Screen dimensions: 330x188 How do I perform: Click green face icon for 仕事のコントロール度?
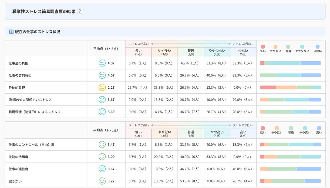click(102, 145)
